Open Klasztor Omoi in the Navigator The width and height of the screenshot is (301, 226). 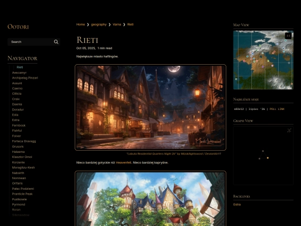point(22,157)
